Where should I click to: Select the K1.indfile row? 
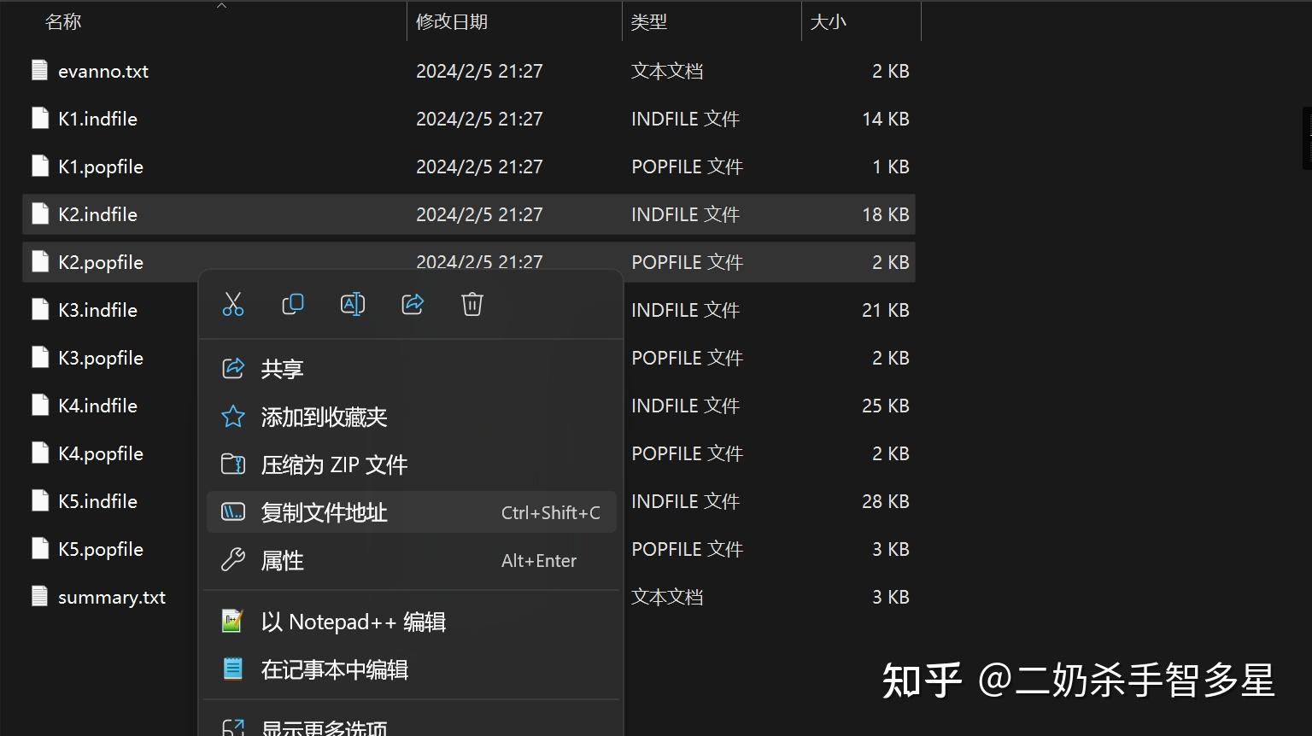(97, 119)
